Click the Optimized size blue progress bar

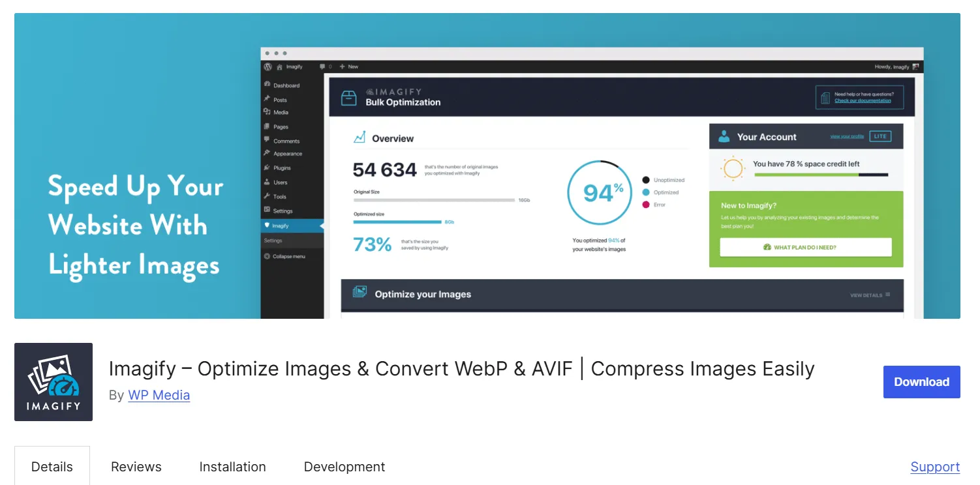point(397,222)
